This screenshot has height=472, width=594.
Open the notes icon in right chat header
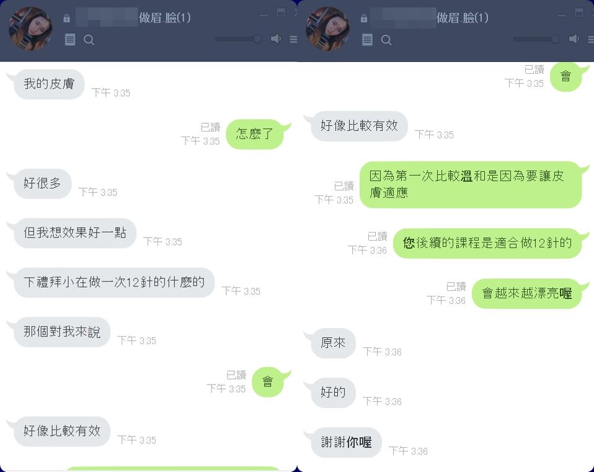[x=367, y=40]
